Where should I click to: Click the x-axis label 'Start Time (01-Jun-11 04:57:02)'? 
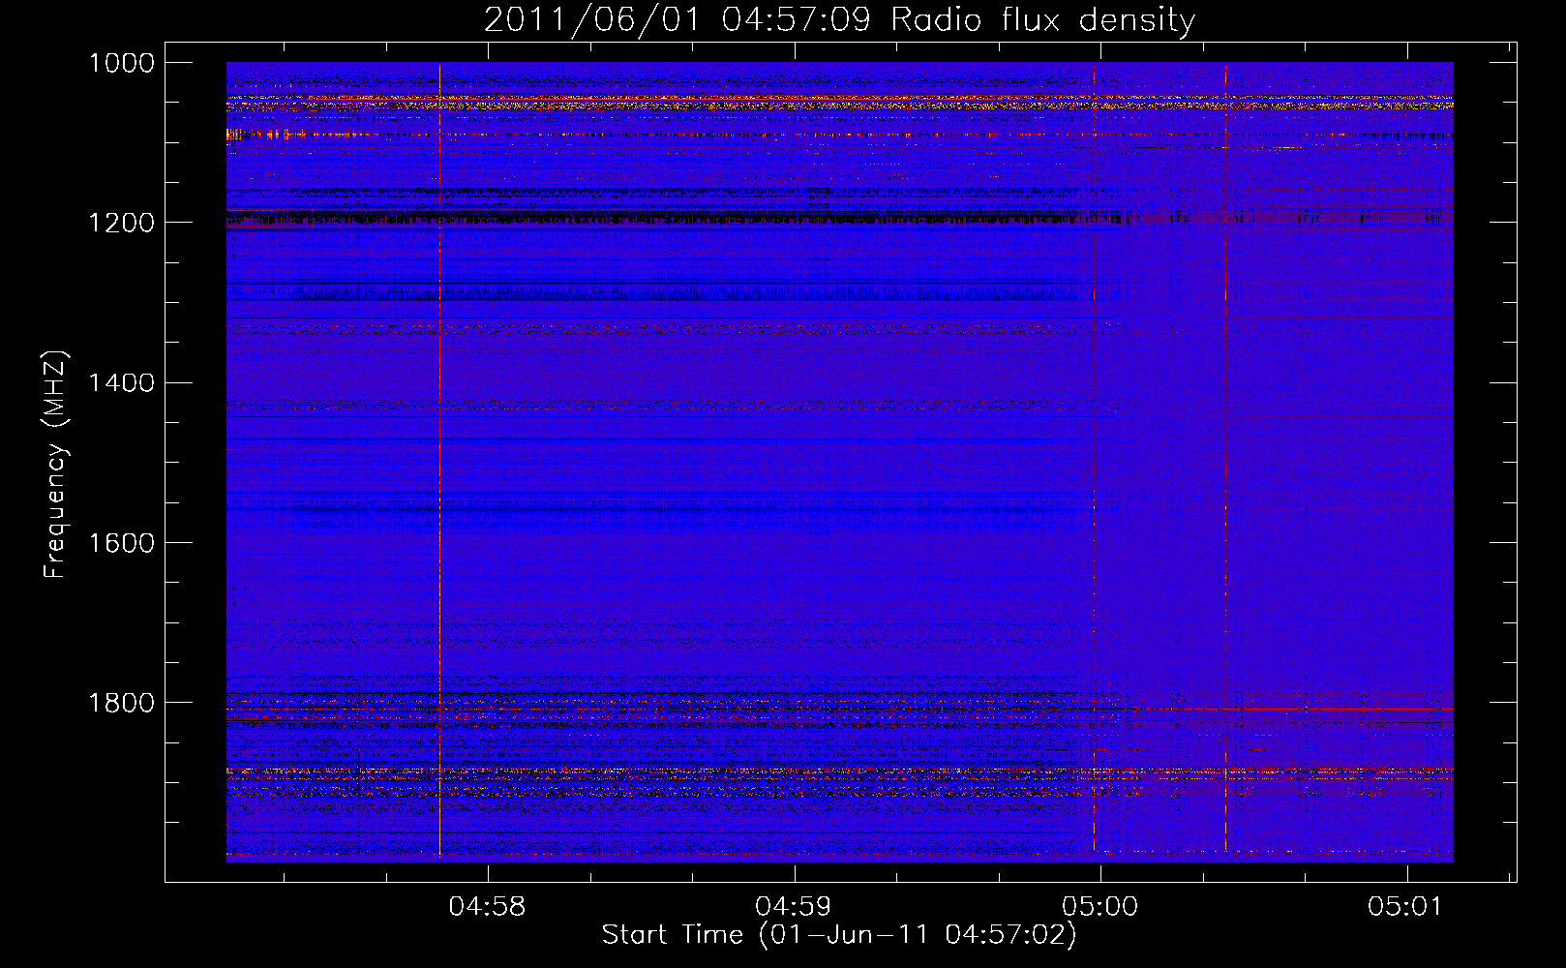839,934
